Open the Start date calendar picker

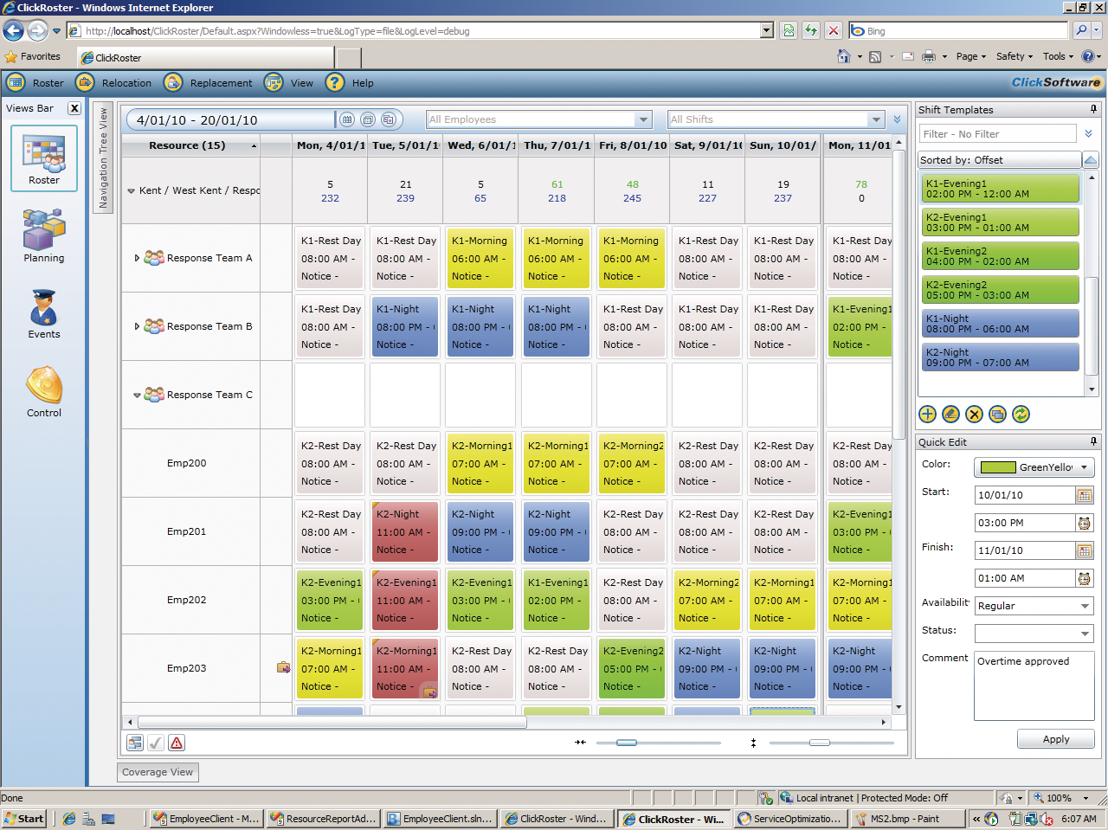(1084, 495)
